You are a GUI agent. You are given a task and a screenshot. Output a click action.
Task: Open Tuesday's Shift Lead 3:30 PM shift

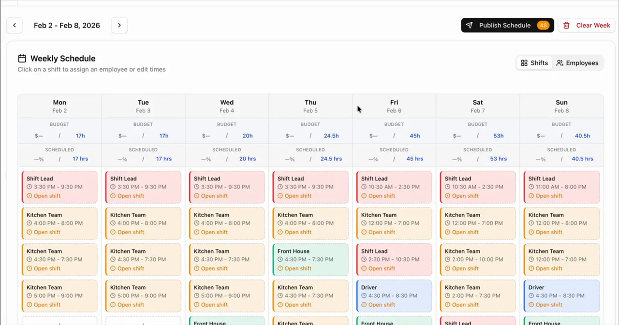[143, 187]
